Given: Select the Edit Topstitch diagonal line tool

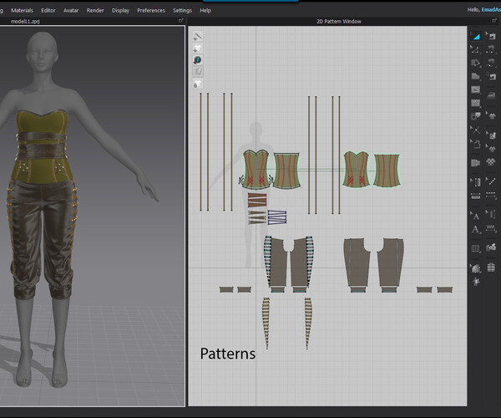Looking at the screenshot, I should [x=491, y=181].
